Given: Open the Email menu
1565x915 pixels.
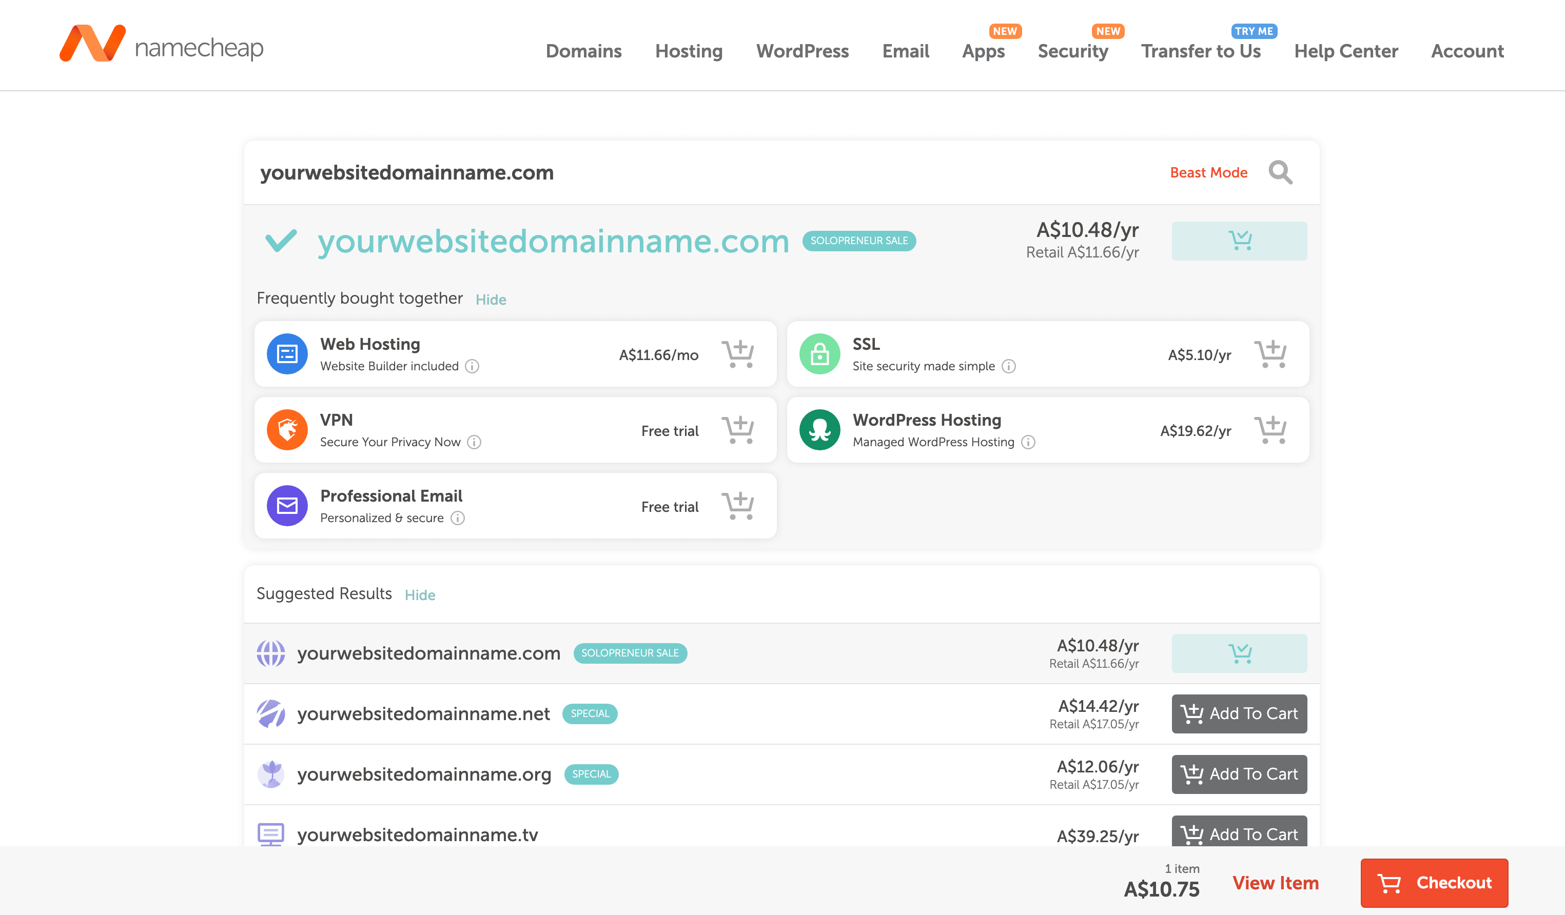Looking at the screenshot, I should pyautogui.click(x=906, y=51).
